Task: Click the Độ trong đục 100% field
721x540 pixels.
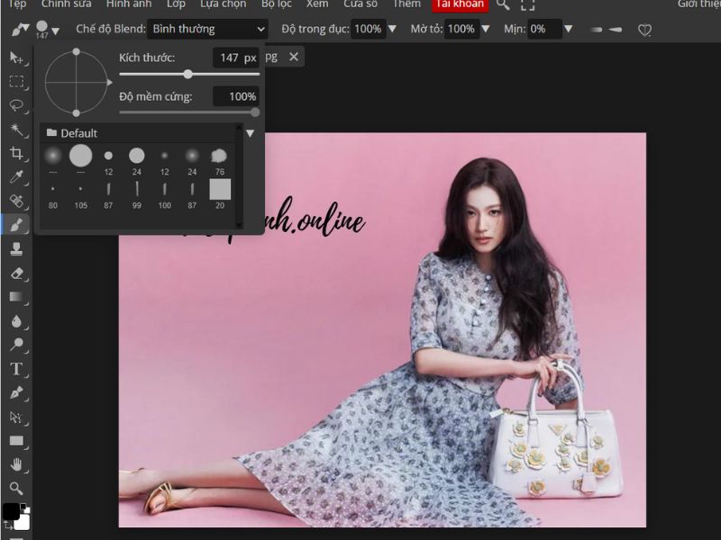Action: (x=368, y=29)
